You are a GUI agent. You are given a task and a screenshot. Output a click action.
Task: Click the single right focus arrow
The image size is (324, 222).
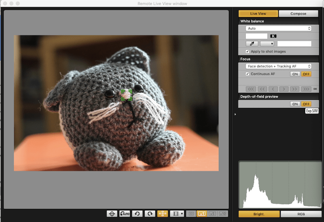[x=284, y=89]
